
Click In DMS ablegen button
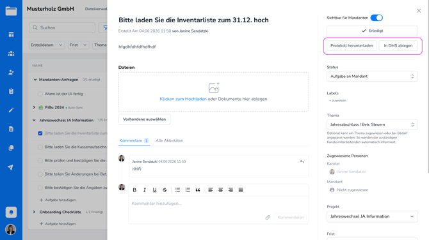pos(398,45)
